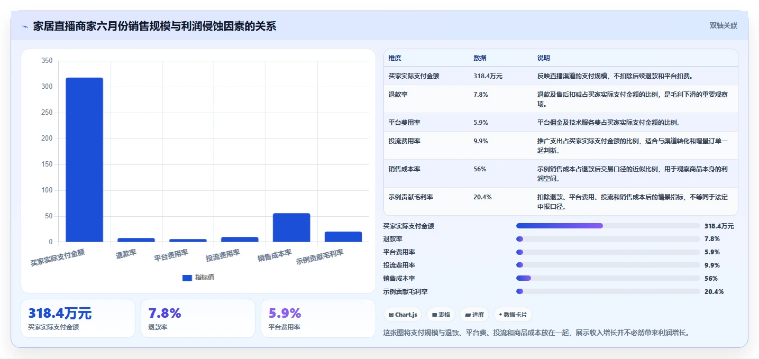The width and height of the screenshot is (759, 359).
Task: Toggle the 指标值 legend label text
Action: point(204,278)
